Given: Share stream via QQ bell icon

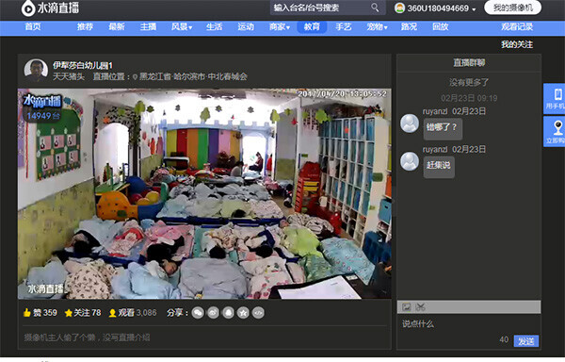Looking at the screenshot, I should [229, 313].
